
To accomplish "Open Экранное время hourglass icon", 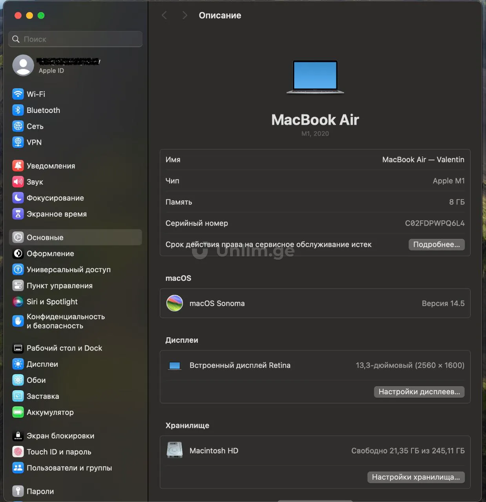I will pos(18,214).
